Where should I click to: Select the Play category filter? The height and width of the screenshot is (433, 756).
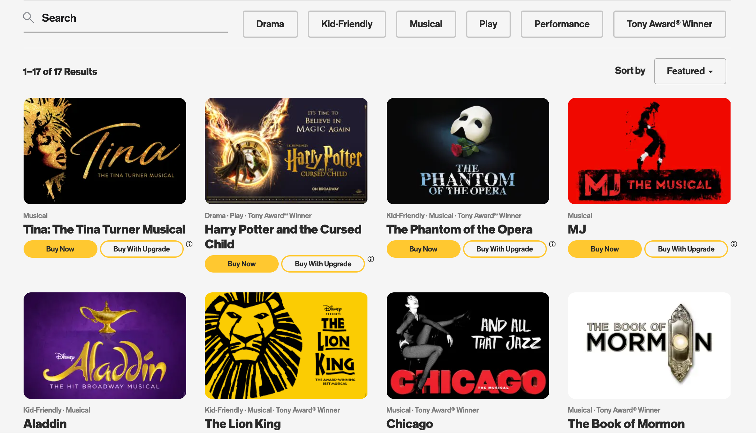[x=488, y=24]
